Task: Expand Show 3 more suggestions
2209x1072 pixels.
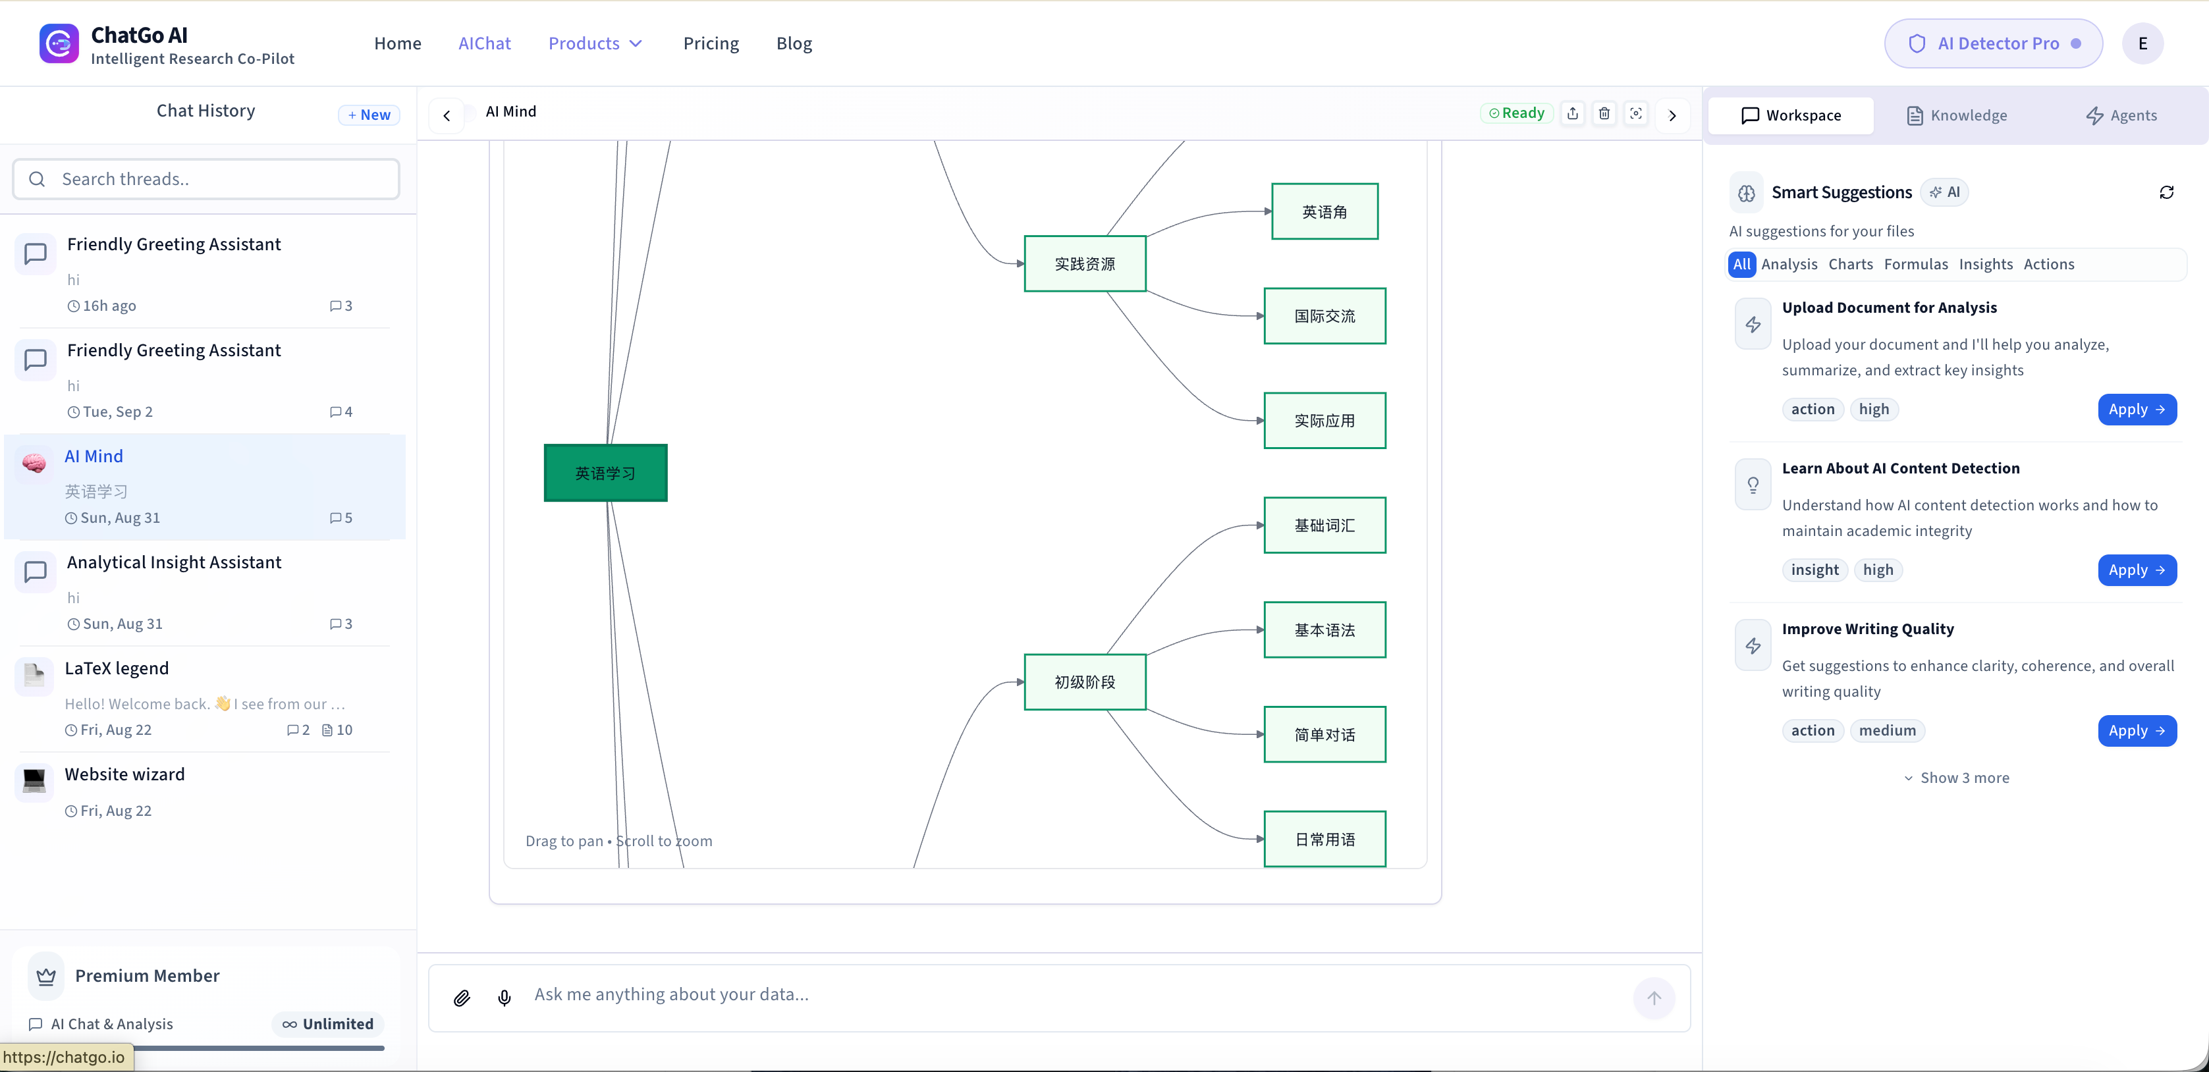Action: coord(1955,778)
